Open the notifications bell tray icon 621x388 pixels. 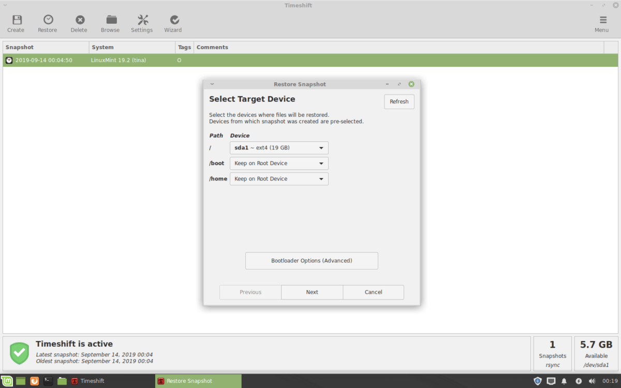tap(565, 381)
